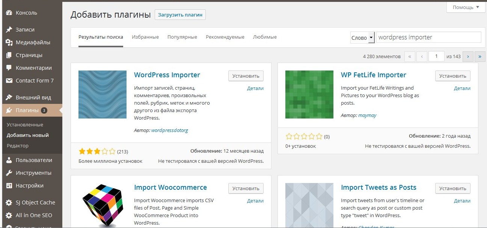Click the Import Tweets gray thumbnail
The width and height of the screenshot is (487, 228).
pos(309,205)
